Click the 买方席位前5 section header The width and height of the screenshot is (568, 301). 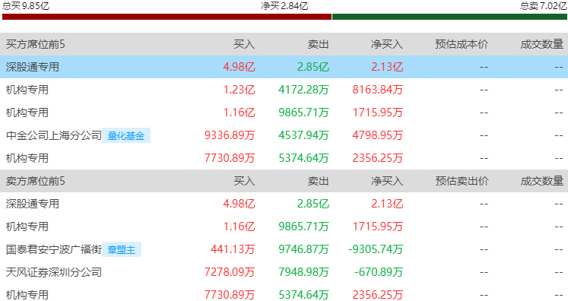pos(36,44)
